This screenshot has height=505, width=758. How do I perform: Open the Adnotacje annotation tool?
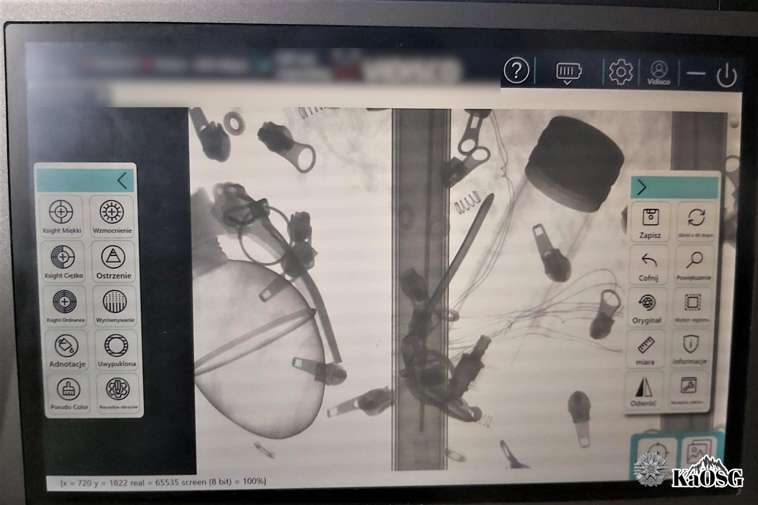67,349
